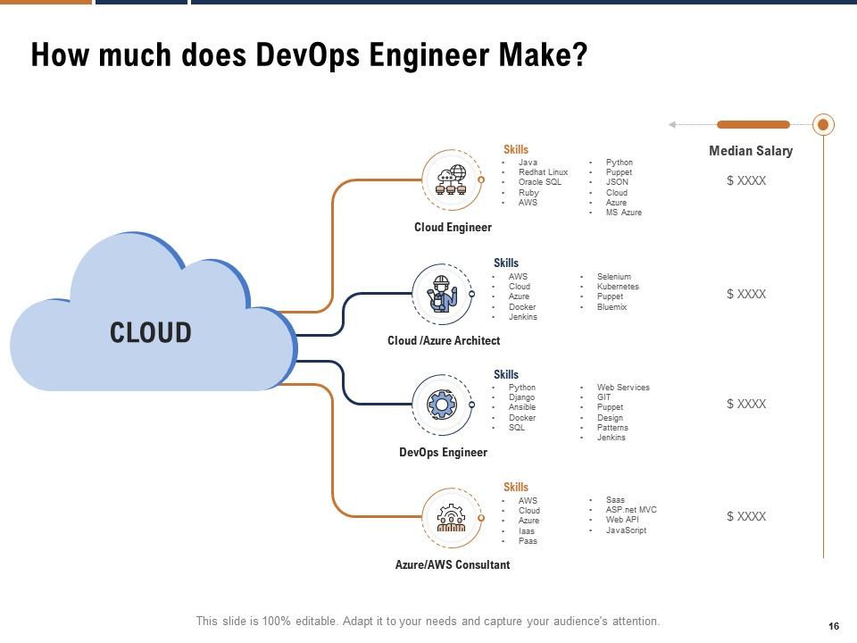Click the Azure/AWS Consultant team-gear icon
This screenshot has height=643, width=857.
(450, 516)
